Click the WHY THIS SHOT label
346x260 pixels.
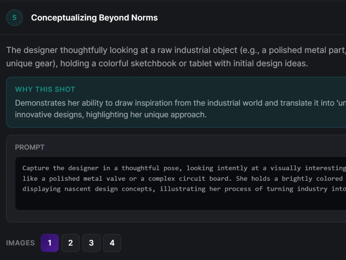point(45,89)
